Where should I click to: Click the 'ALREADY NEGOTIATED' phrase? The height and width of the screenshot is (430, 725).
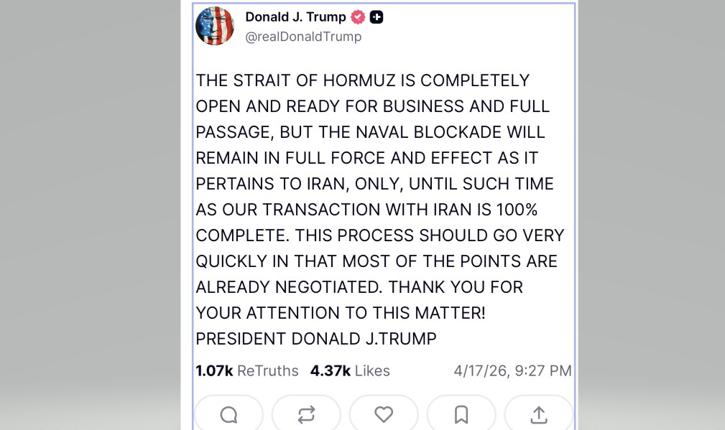click(x=287, y=287)
